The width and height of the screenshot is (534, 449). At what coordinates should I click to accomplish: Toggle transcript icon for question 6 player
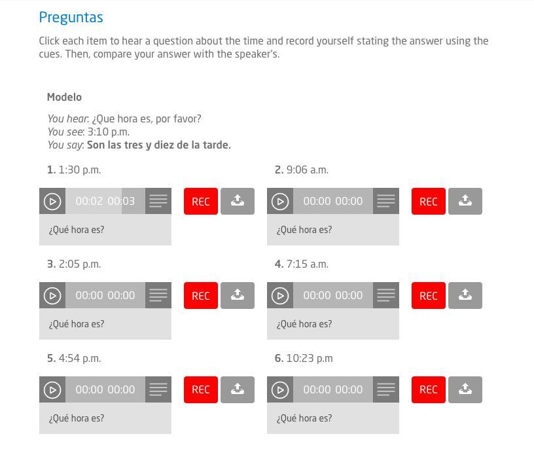tap(386, 389)
